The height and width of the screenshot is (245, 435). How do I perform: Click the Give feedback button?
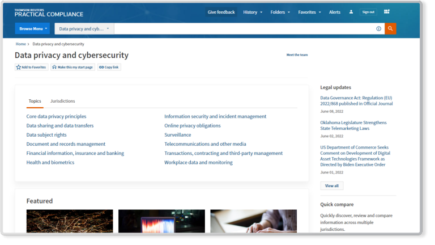coord(221,12)
